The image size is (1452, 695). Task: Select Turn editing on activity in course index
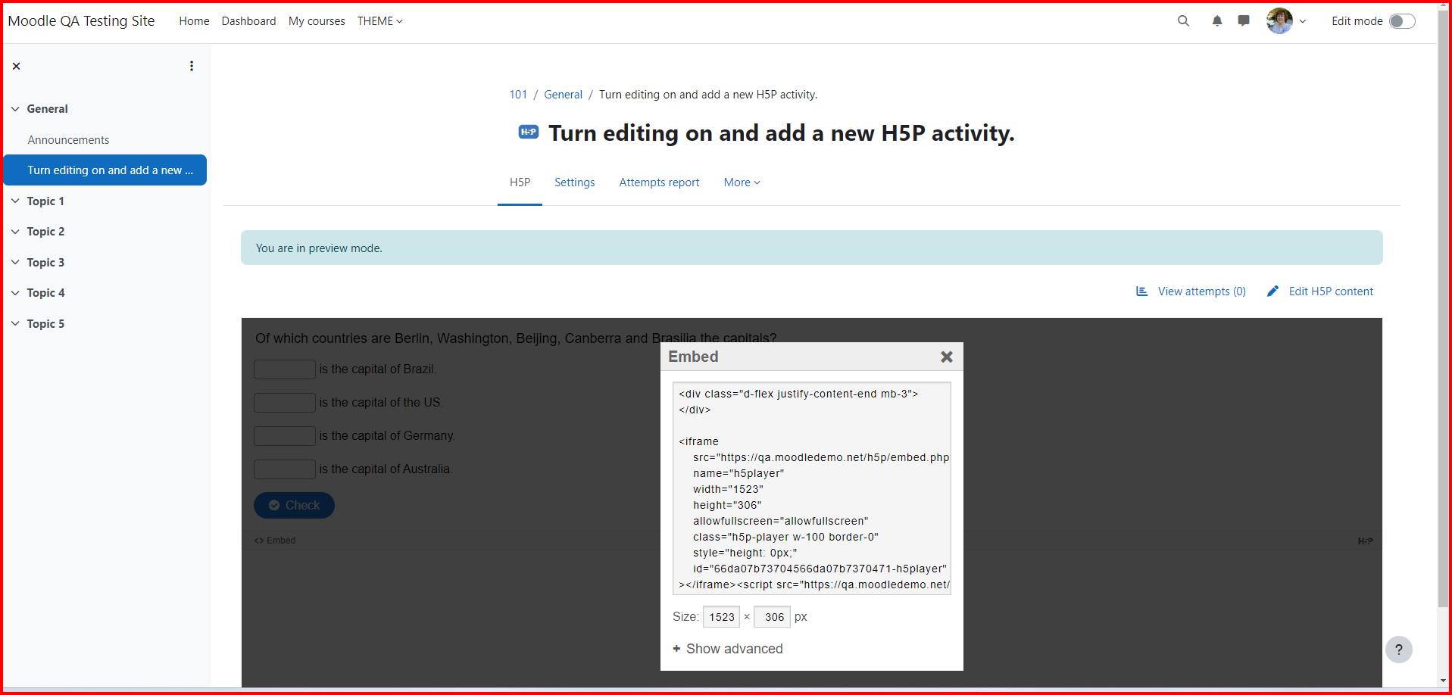(x=105, y=170)
